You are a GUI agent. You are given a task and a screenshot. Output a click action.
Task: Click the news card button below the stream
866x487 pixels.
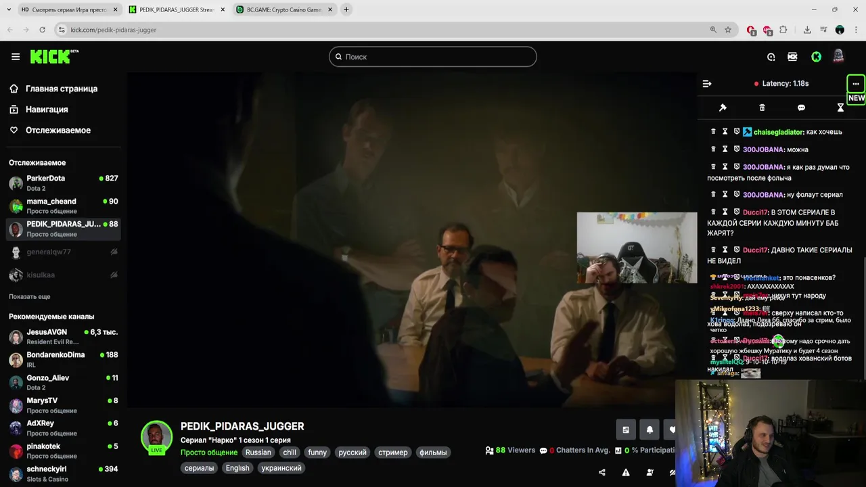(x=626, y=430)
